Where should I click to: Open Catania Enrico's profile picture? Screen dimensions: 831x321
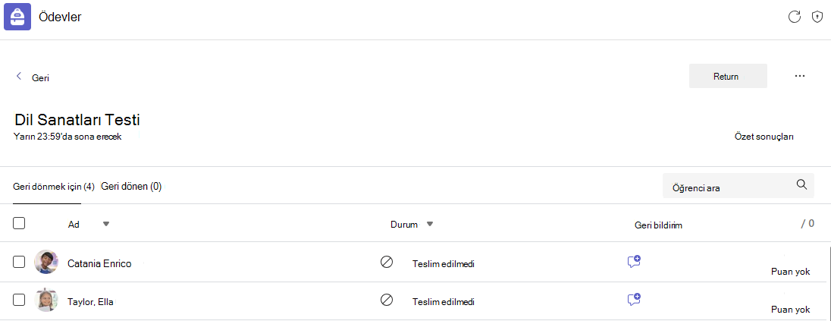45,262
